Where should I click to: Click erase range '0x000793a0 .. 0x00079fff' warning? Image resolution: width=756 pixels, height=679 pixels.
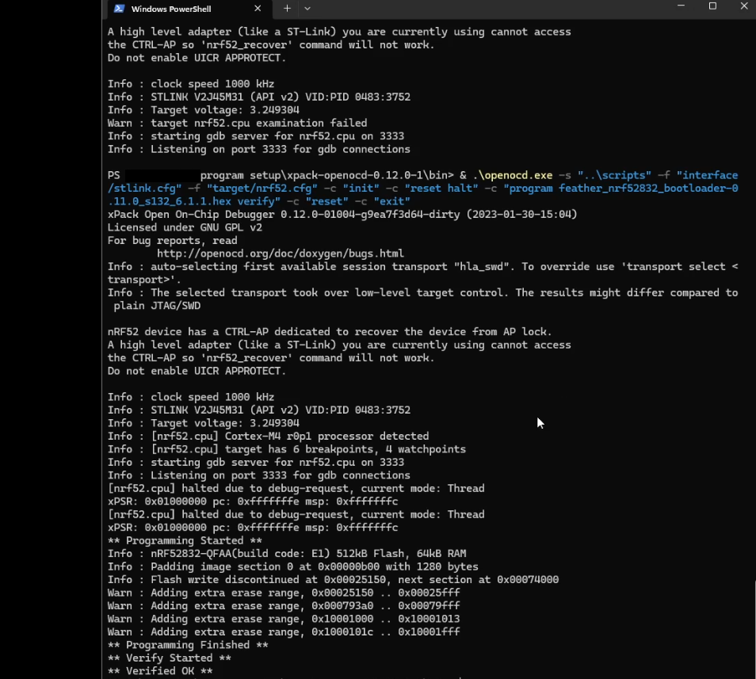pos(284,606)
